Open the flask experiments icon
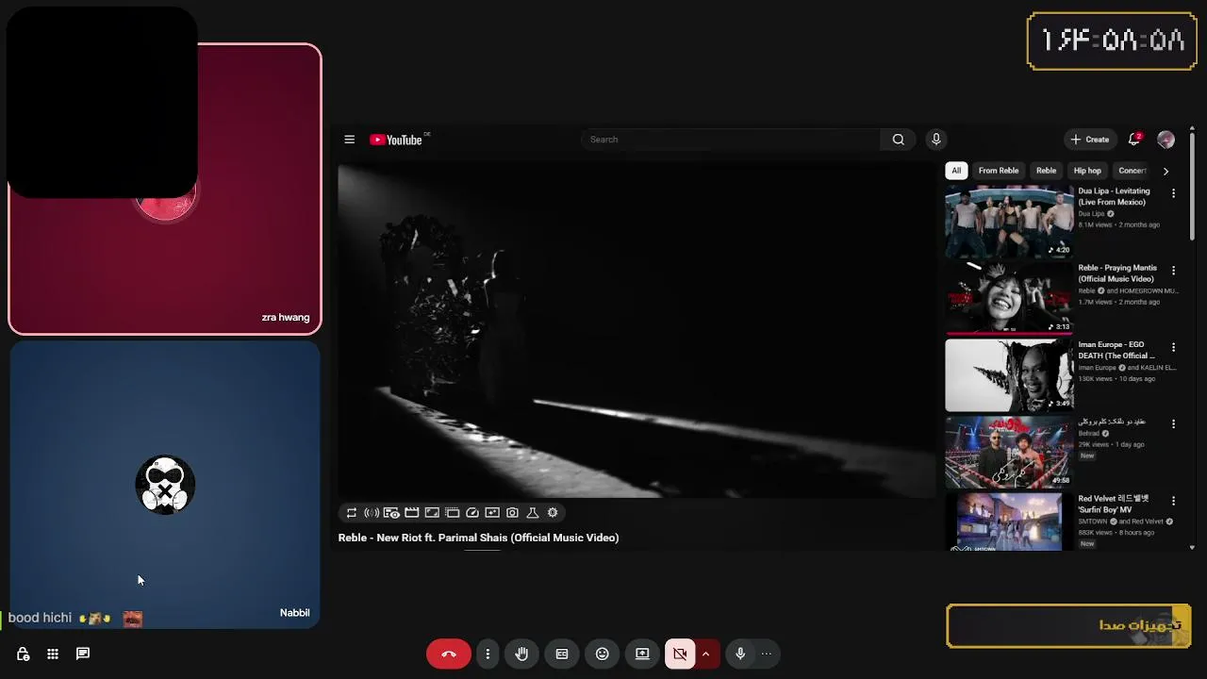The image size is (1207, 679). pyautogui.click(x=533, y=513)
